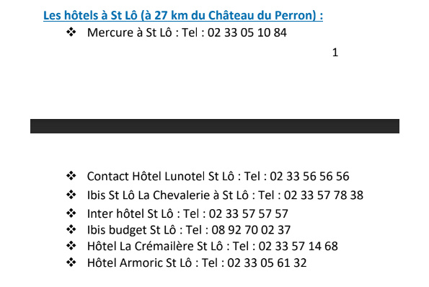
Task: Click the dark page separator bar
Action: (x=215, y=126)
